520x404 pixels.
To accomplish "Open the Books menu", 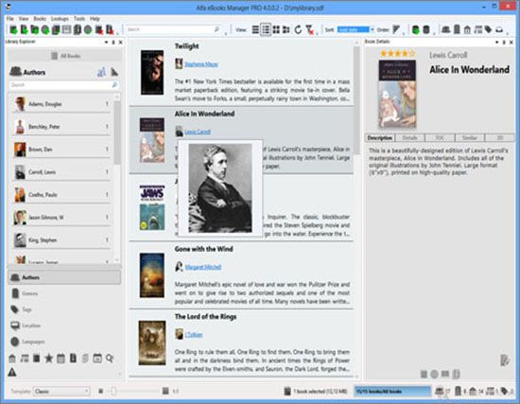I will point(40,19).
